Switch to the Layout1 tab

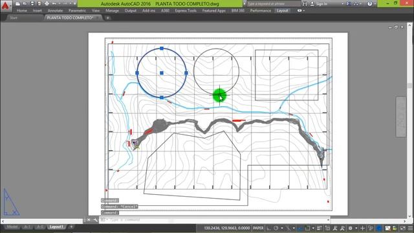coord(56,227)
